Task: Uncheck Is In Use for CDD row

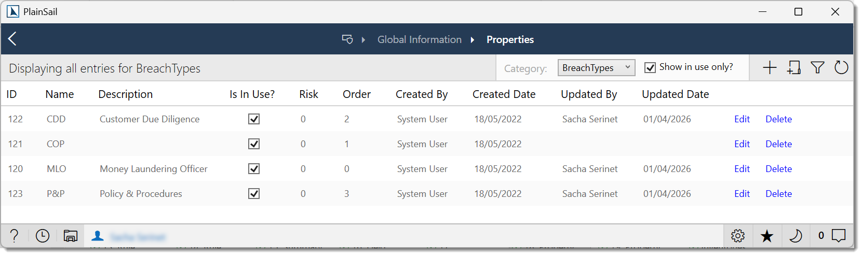Action: tap(254, 119)
